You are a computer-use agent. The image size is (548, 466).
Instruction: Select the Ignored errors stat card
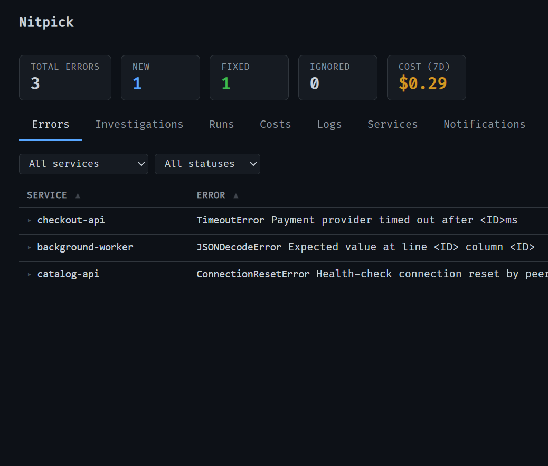[x=338, y=78]
